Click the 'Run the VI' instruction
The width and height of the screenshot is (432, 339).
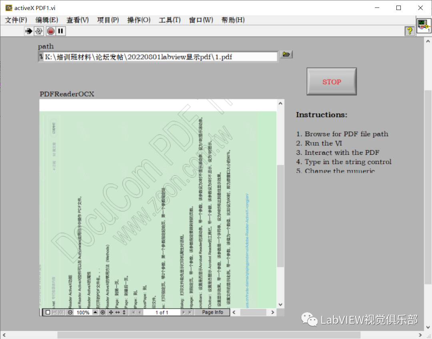pyautogui.click(x=323, y=143)
